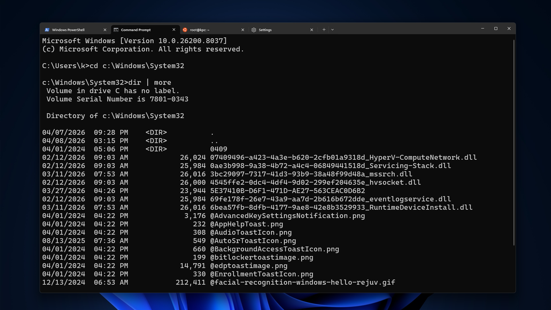Image resolution: width=551 pixels, height=310 pixels.
Task: Click the HyperV-ComputeNetwork.dll file name
Action: click(x=343, y=157)
